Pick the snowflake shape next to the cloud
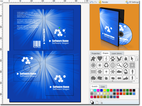142x106 pixels. click(x=113, y=72)
